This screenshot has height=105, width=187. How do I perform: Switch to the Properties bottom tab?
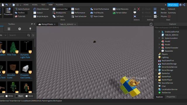[x=171, y=97]
